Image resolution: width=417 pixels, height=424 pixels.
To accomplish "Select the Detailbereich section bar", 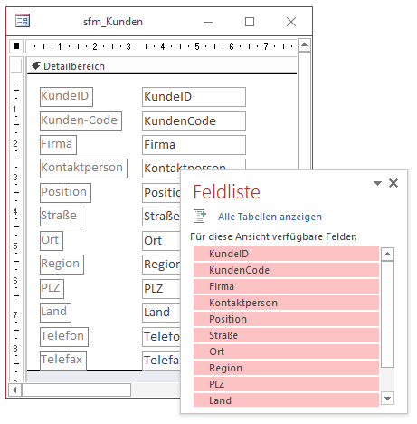I will click(x=162, y=66).
